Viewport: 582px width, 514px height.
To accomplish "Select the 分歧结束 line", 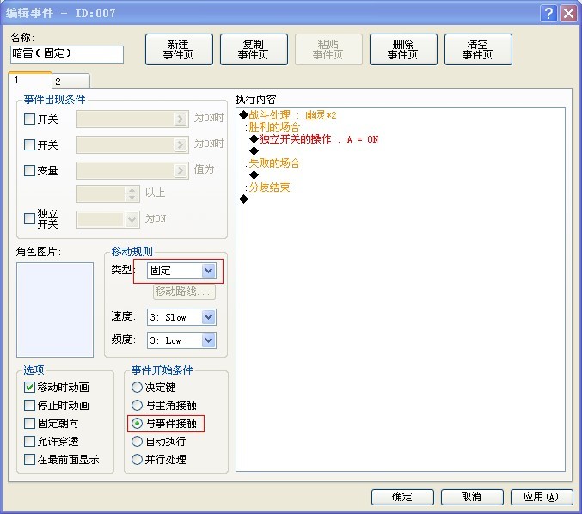I will tap(267, 187).
